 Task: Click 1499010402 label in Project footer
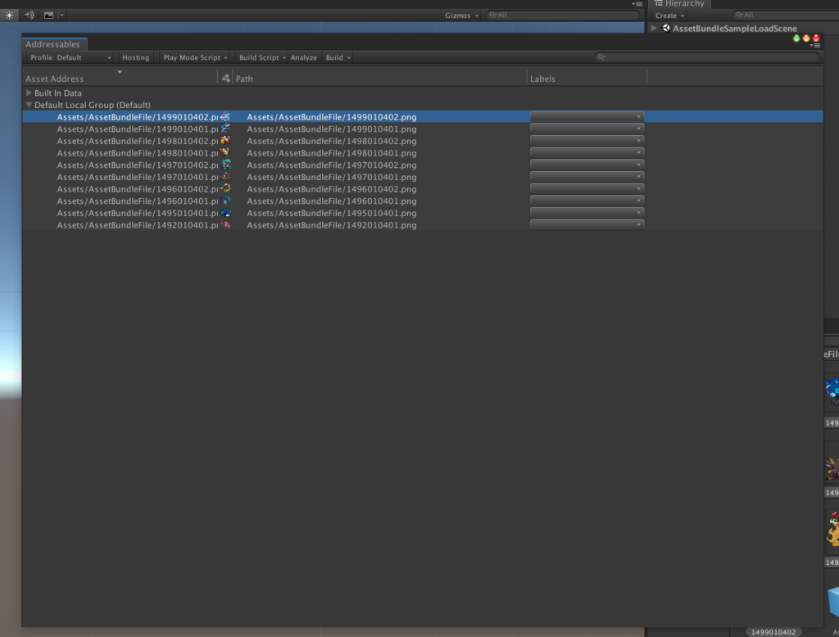773,632
